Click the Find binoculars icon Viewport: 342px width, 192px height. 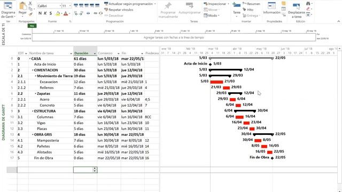click(x=308, y=3)
